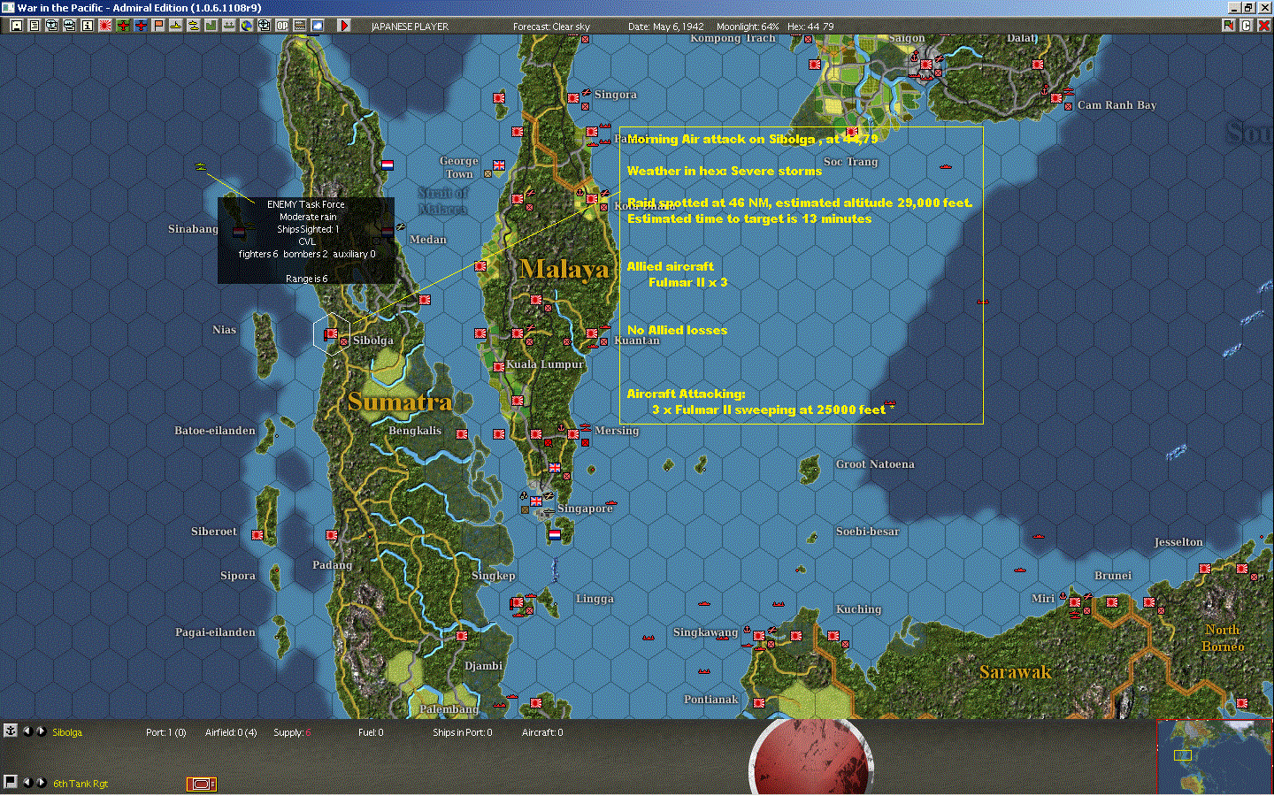The image size is (1274, 796).
Task: Click the minimap in bottom right corner
Action: click(x=1215, y=757)
